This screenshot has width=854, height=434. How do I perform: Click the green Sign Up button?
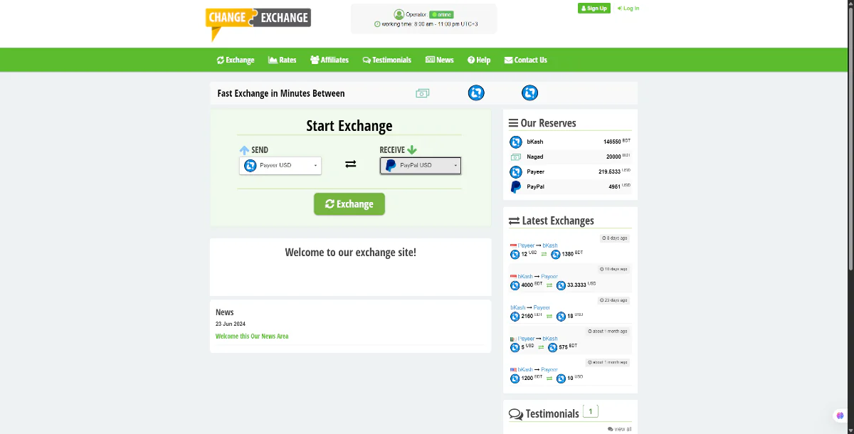(594, 9)
